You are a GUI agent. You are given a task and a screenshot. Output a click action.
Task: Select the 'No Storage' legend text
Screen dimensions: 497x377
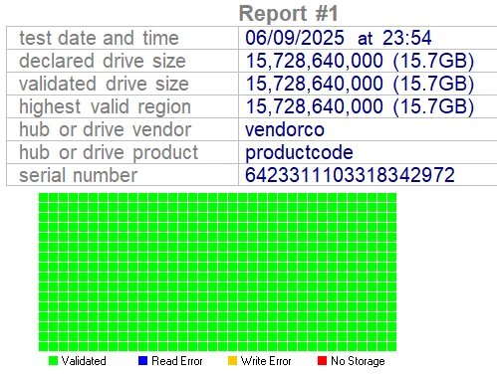click(358, 361)
